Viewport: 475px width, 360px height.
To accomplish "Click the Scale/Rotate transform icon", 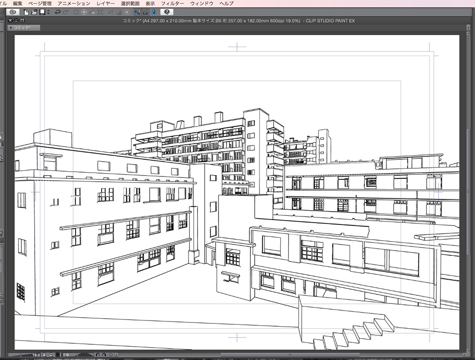I will point(100,12).
